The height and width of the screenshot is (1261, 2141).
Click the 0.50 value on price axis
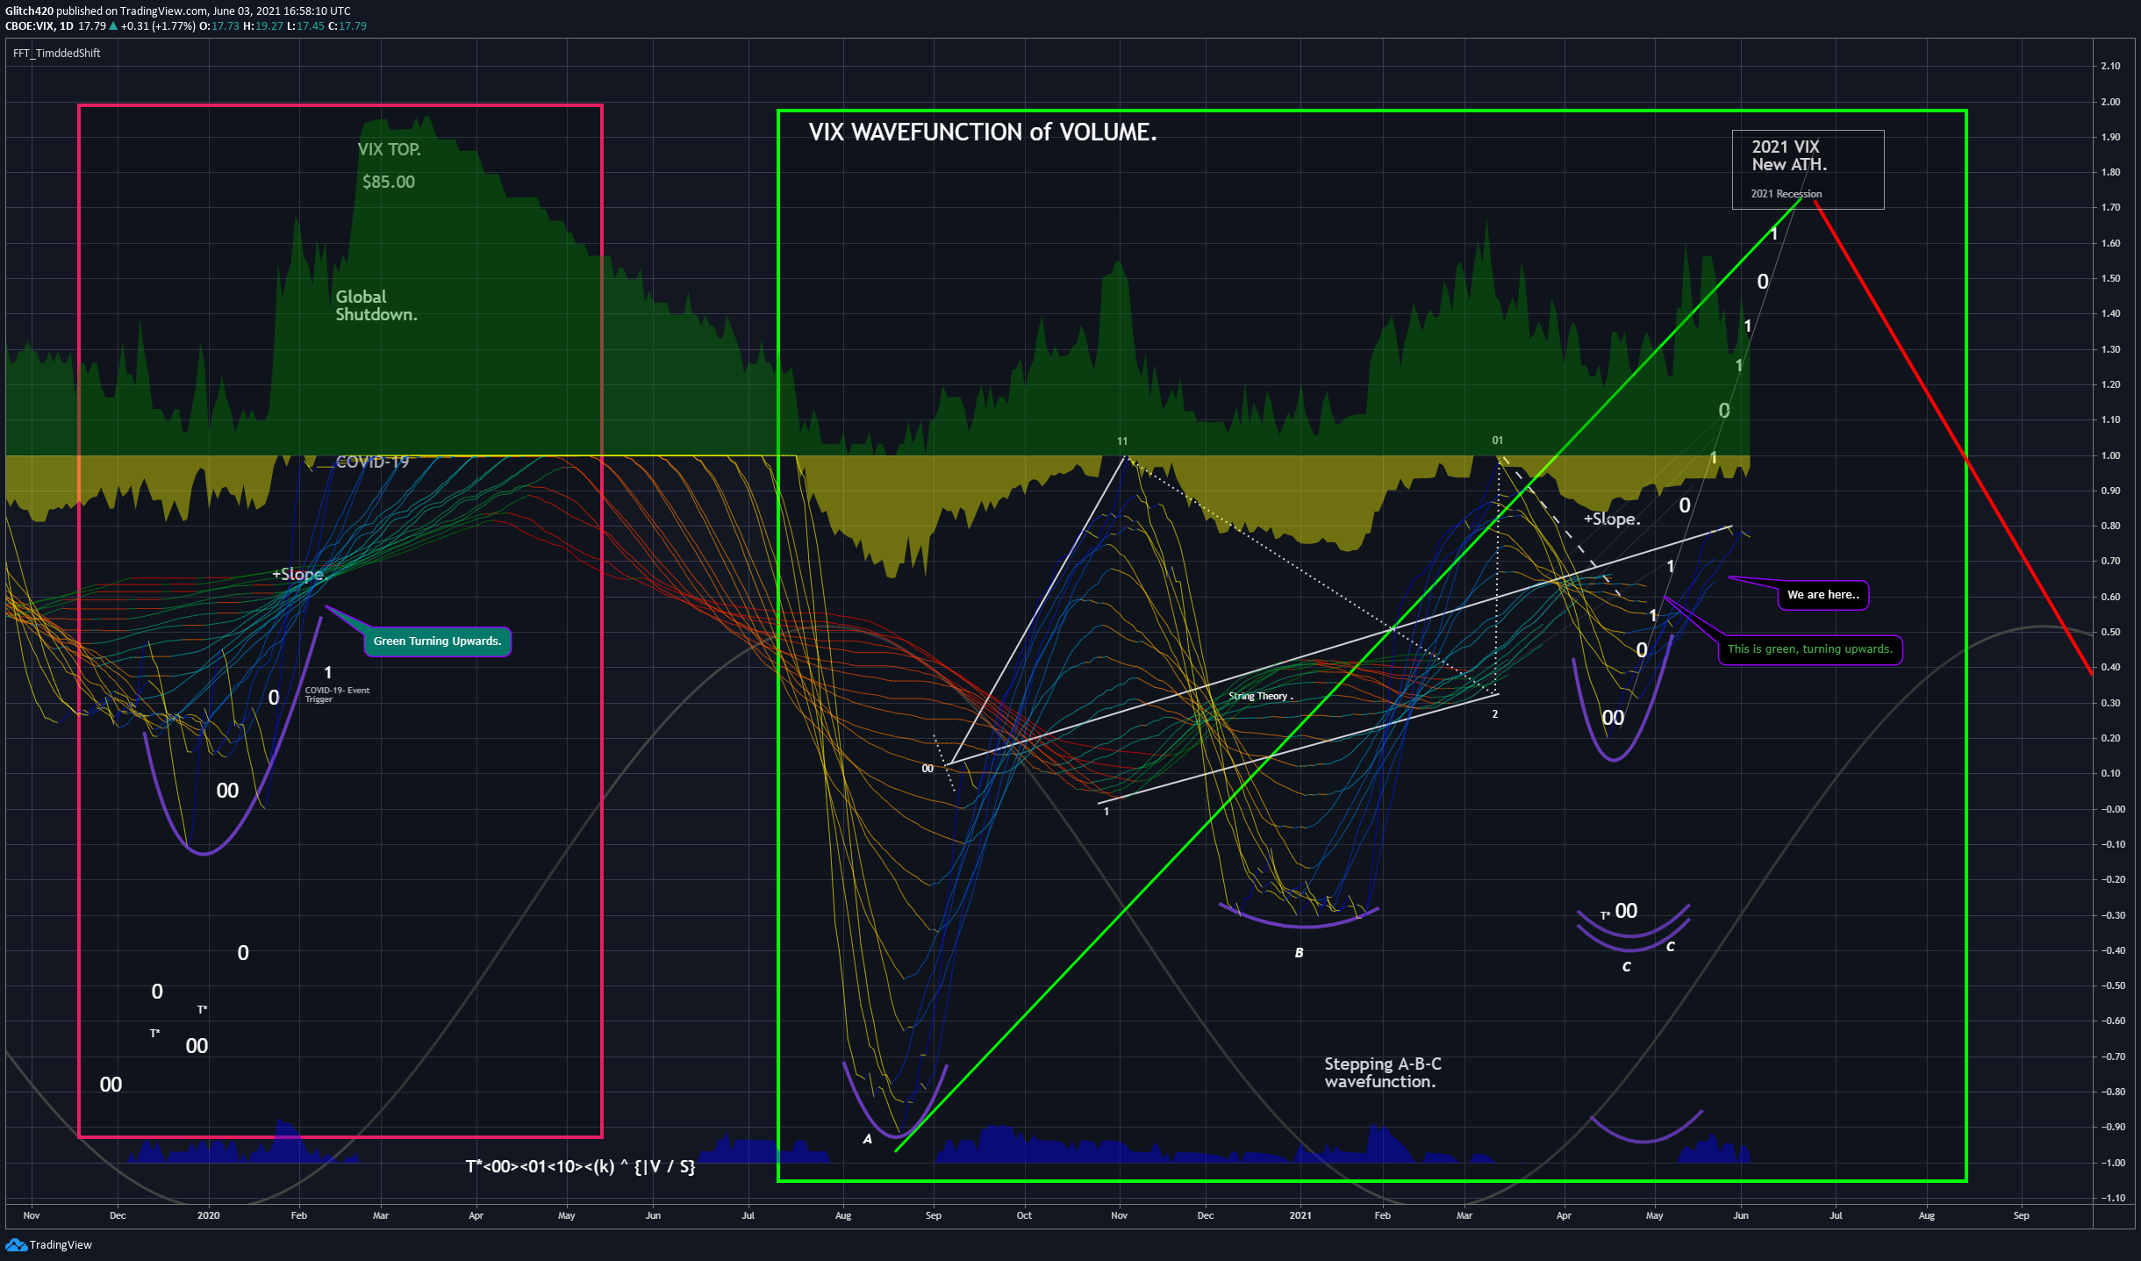point(2110,632)
